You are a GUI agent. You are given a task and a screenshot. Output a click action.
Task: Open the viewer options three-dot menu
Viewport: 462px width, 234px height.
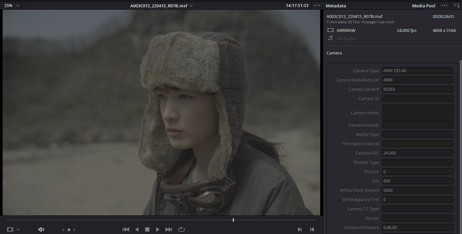click(x=317, y=5)
